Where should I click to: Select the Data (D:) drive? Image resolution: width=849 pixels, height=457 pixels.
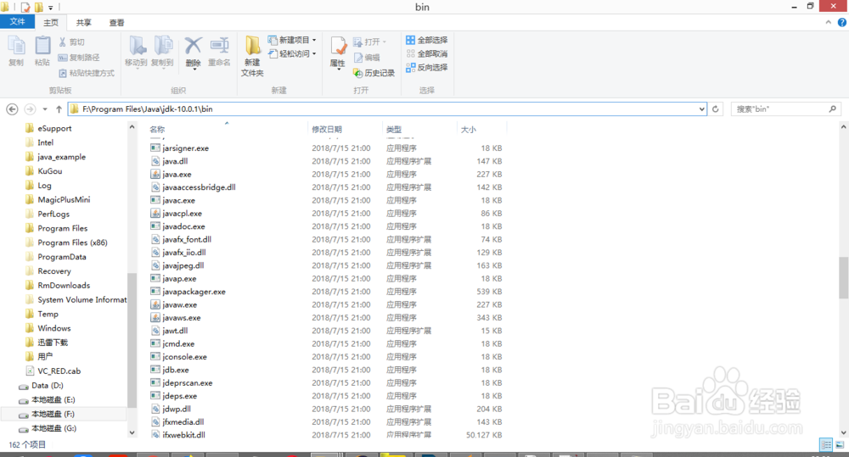[x=47, y=386]
